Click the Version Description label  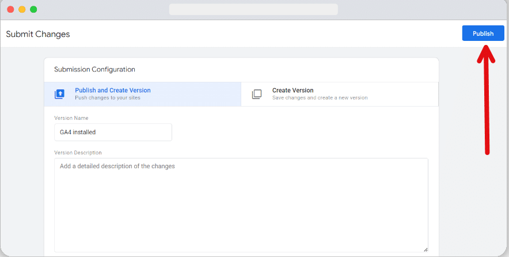click(x=78, y=153)
